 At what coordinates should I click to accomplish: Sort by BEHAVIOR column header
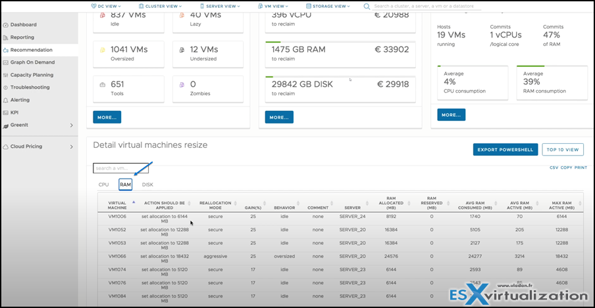pos(284,208)
